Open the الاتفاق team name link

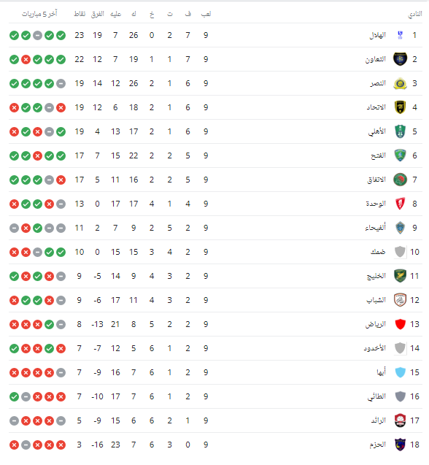click(x=376, y=180)
